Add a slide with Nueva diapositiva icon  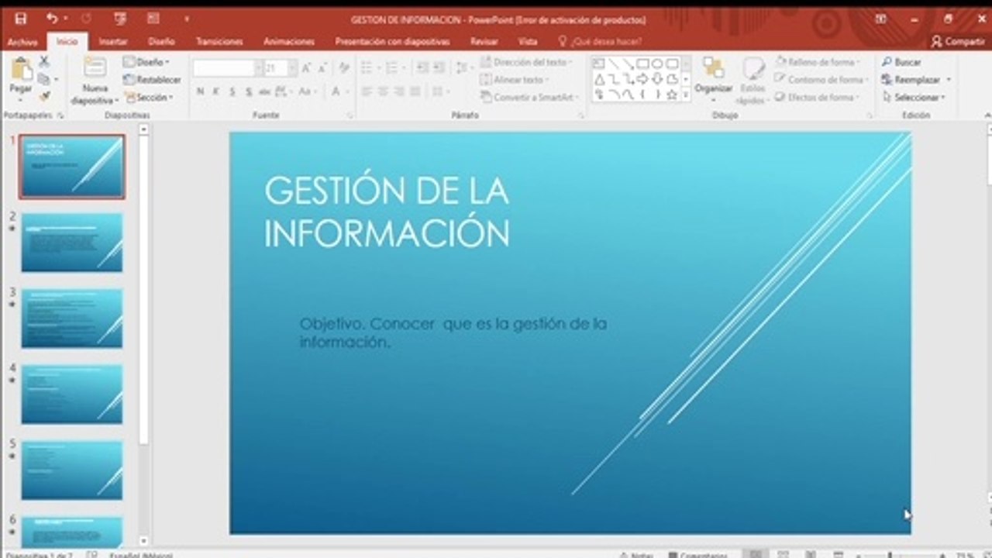(x=95, y=68)
